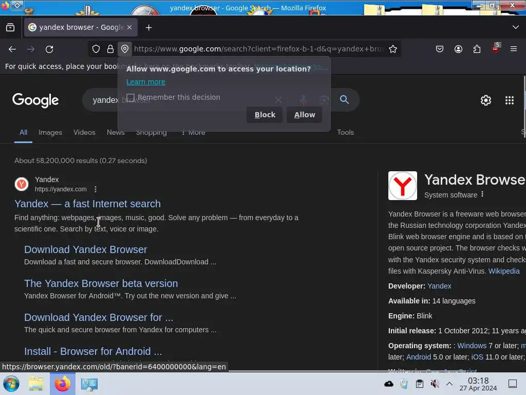Open the tracking protection shield icon
This screenshot has width=526, height=395.
96,49
